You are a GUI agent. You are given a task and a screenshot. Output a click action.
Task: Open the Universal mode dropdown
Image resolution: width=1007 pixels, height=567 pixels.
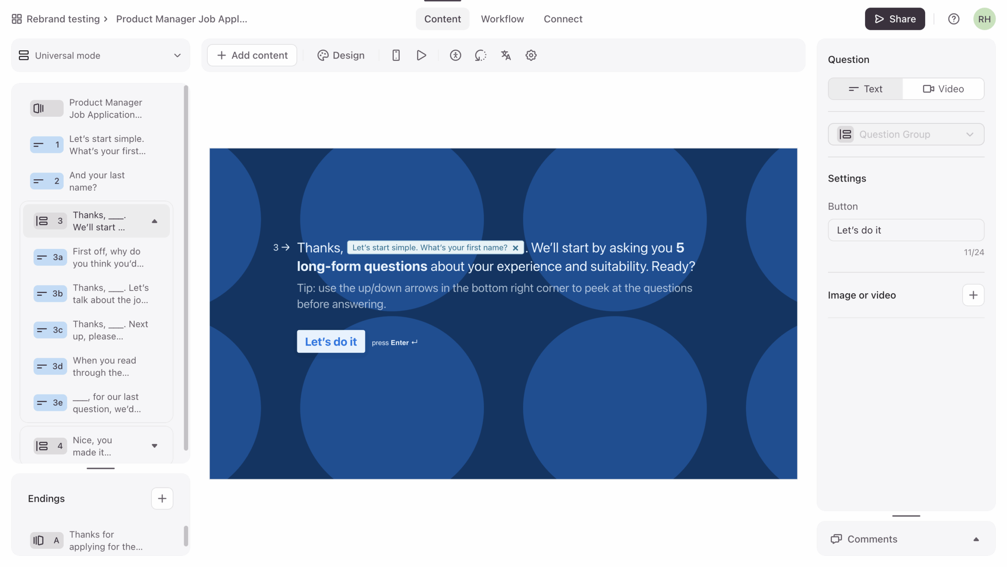pos(100,55)
